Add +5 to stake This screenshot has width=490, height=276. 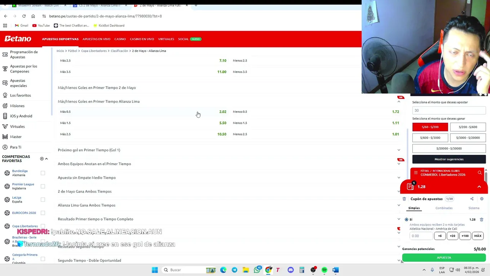pyautogui.click(x=440, y=236)
